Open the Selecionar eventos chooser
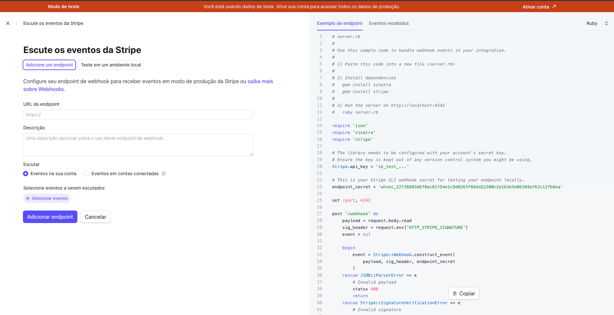 tap(47, 198)
